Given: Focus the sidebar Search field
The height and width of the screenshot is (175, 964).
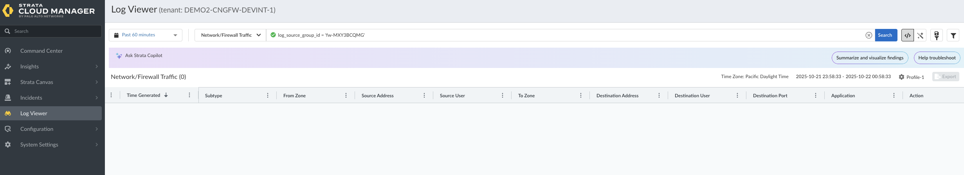Looking at the screenshot, I should [55, 31].
